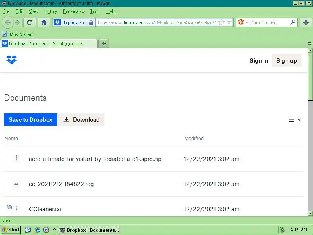Viewport: 313px width, 235px height.
Task: Download the Documents folder
Action: [x=81, y=119]
